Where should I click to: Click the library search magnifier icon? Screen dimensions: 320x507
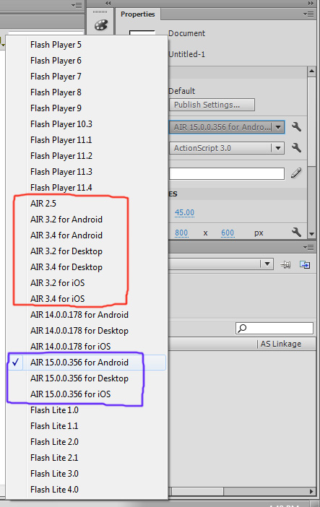pyautogui.click(x=242, y=328)
